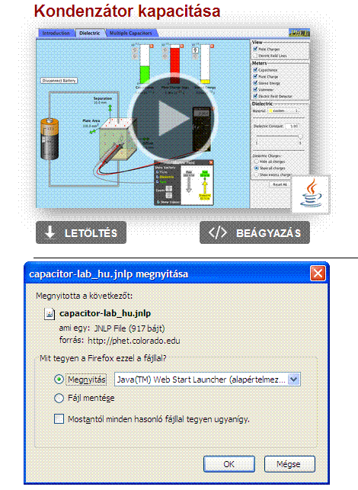Click the Disconnect Battery button

click(x=59, y=81)
